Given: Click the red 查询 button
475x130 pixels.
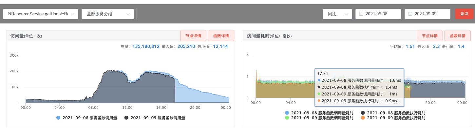Looking at the screenshot, I should click(464, 14).
